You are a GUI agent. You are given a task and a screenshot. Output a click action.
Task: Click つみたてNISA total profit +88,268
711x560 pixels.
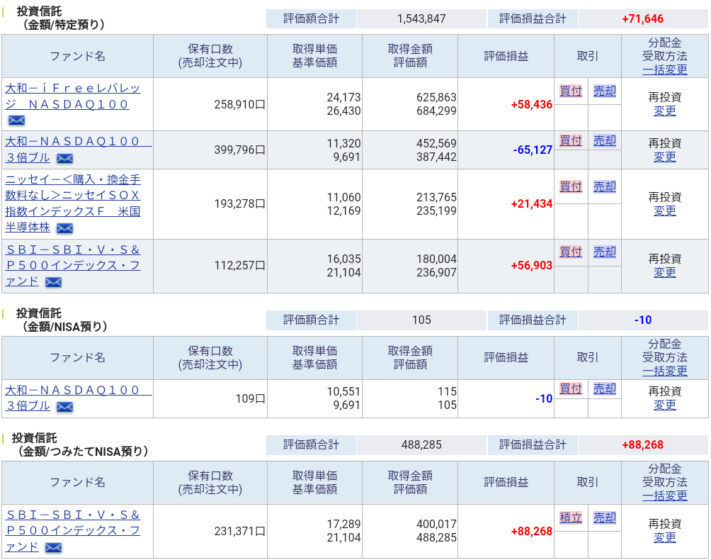(642, 445)
